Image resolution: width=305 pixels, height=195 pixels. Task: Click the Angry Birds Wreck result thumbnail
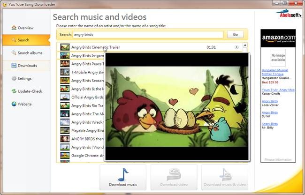tap(65, 122)
